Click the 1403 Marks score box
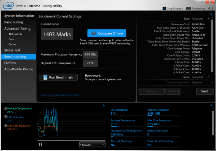Viewport: 216px width, 151px height. coord(57,34)
